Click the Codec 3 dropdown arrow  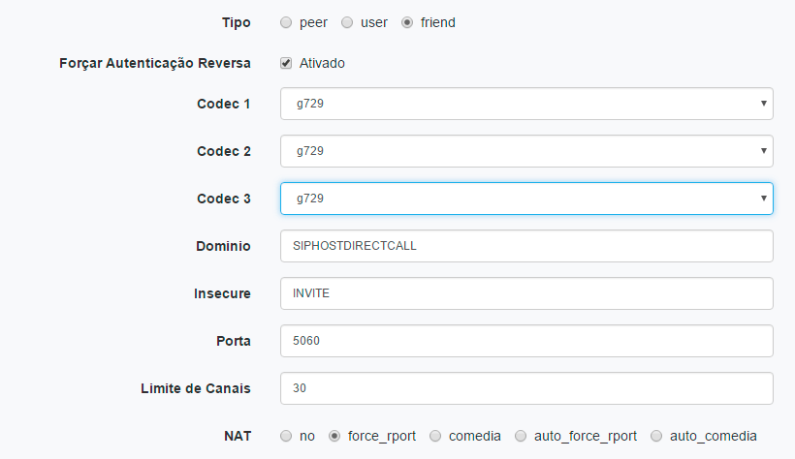(764, 199)
